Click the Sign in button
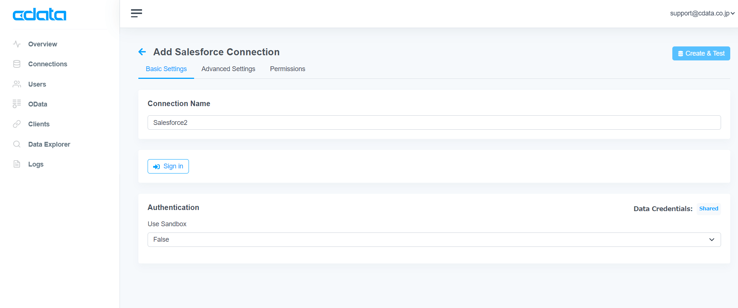The image size is (738, 308). coord(168,166)
